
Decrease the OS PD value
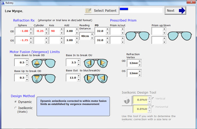[x=107, y=42]
